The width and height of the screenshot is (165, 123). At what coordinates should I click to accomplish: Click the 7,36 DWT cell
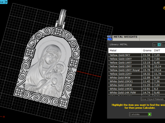pyautogui.click(x=159, y=81)
